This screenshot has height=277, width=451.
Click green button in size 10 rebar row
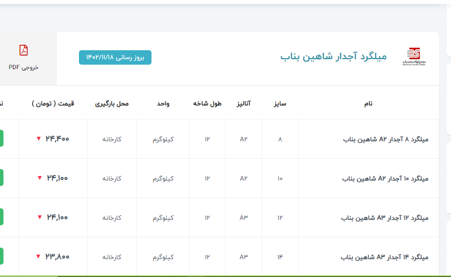click(1, 178)
